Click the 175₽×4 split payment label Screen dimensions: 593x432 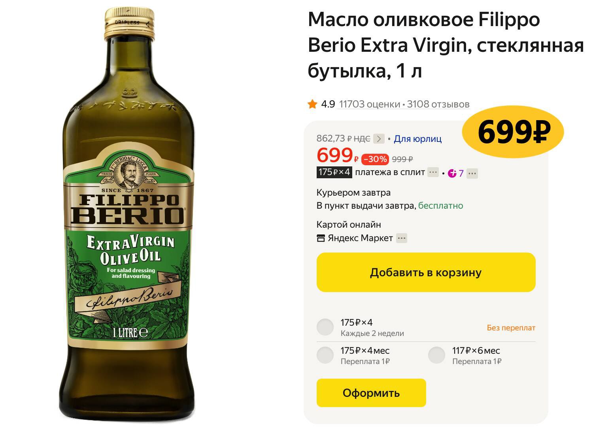tap(334, 173)
